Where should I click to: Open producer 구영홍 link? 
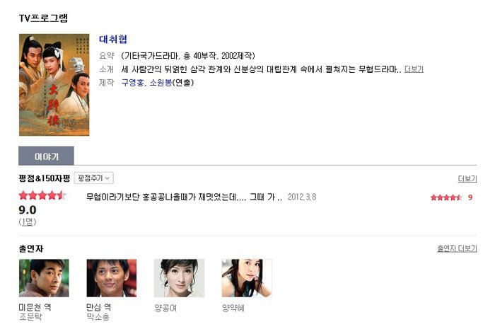tap(132, 83)
